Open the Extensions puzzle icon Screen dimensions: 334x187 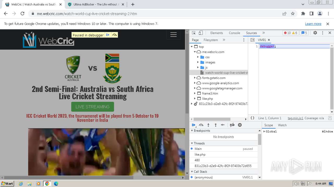pos(303,14)
